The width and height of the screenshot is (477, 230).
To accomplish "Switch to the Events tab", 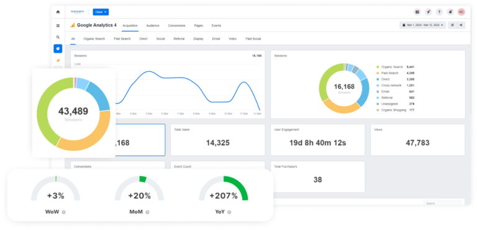I will coord(216,25).
